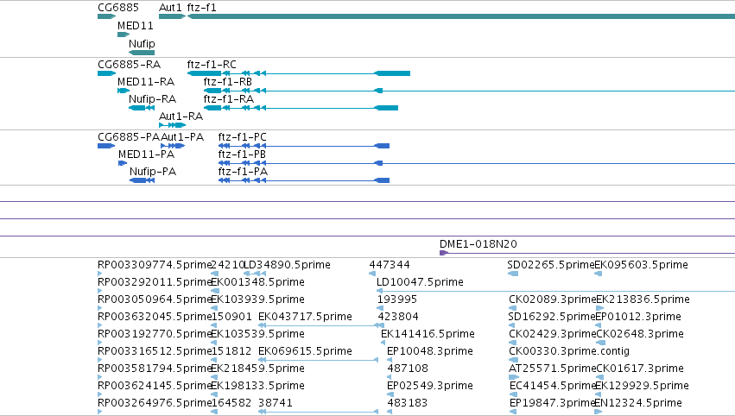Click the feature labeled 151812

(231, 351)
